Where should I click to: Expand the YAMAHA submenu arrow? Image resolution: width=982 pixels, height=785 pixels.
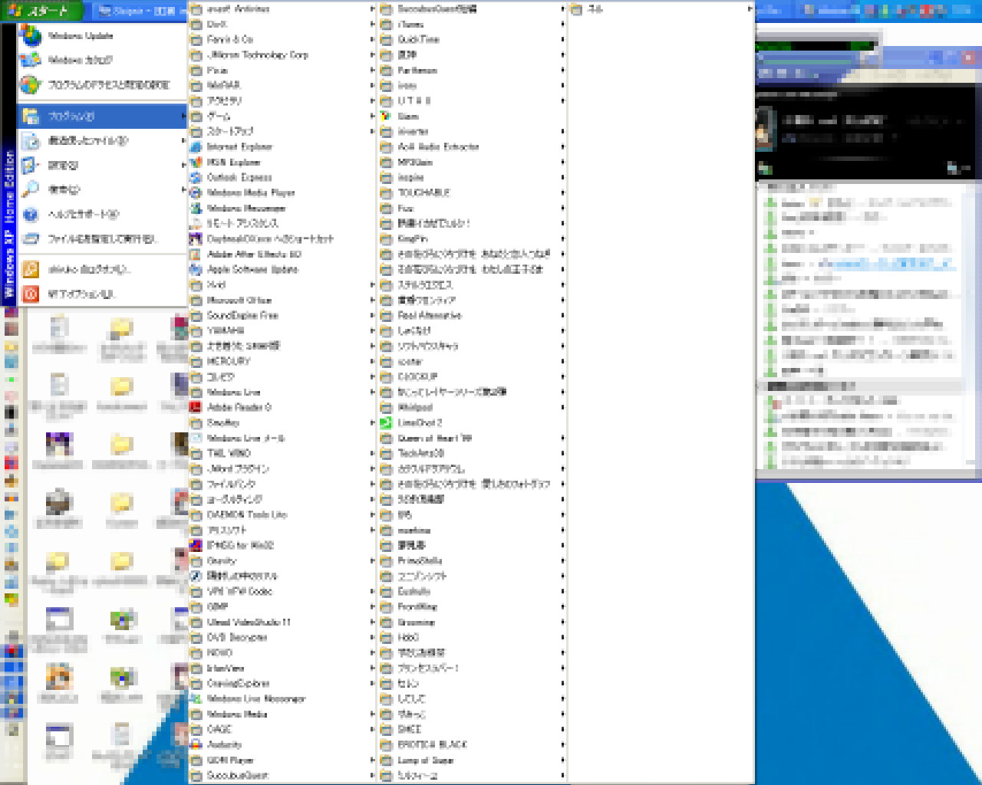click(x=373, y=330)
